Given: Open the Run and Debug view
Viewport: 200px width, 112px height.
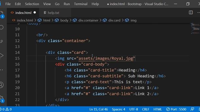Looking at the screenshot, I should (1, 55).
